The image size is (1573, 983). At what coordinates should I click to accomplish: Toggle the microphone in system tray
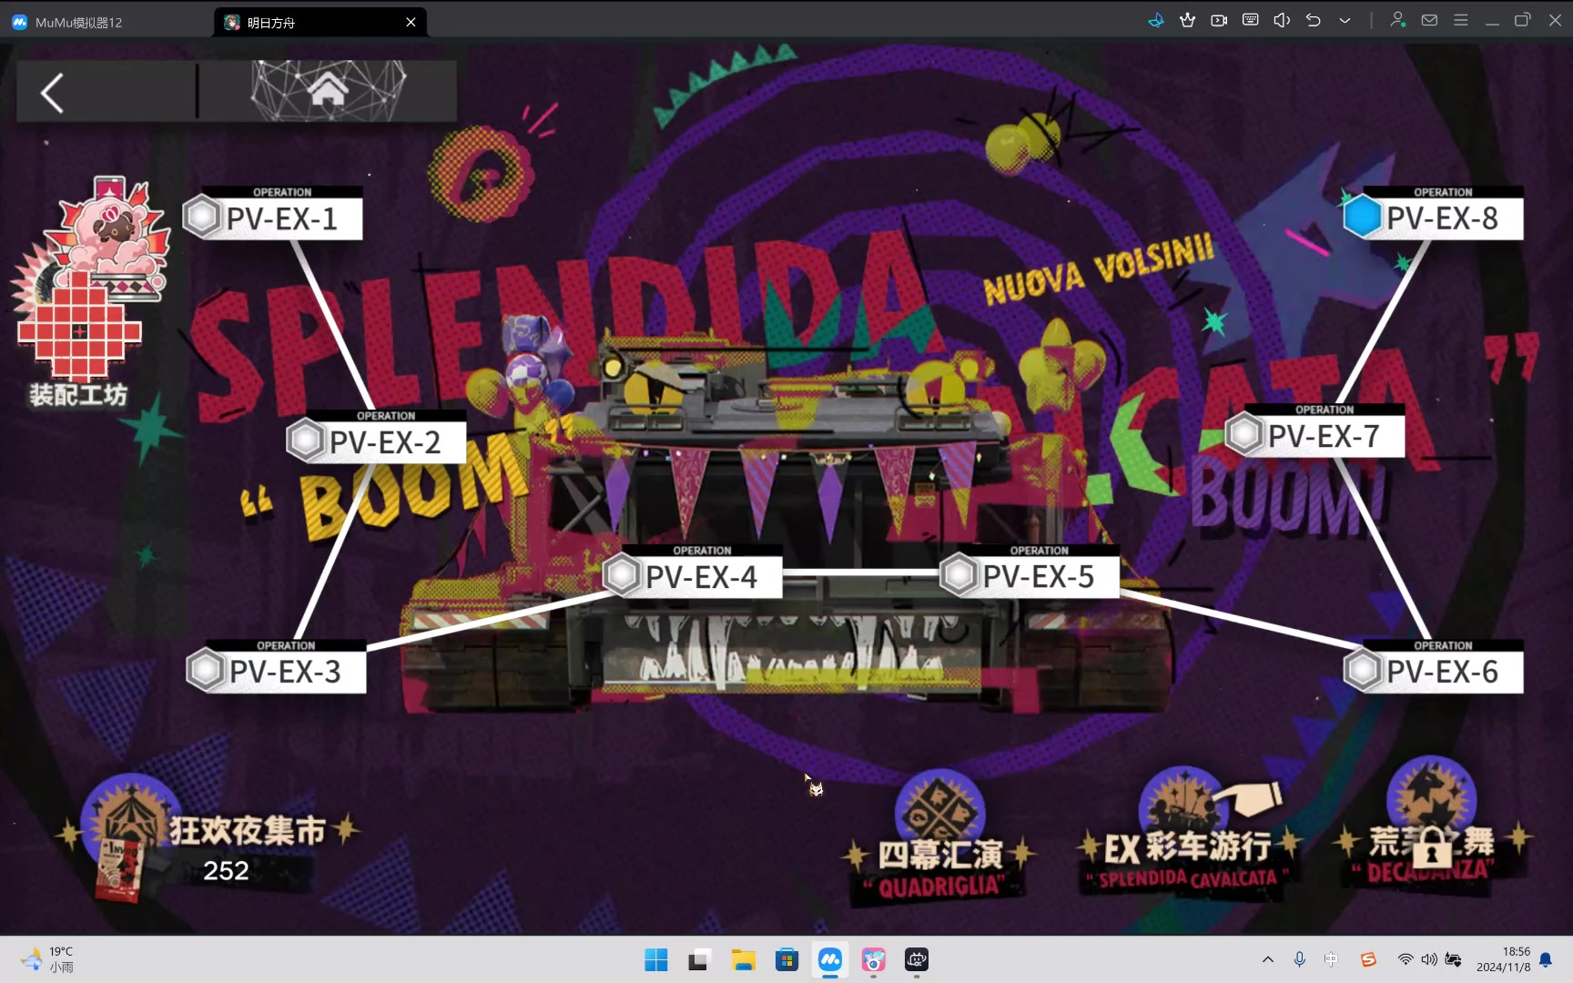[1299, 959]
